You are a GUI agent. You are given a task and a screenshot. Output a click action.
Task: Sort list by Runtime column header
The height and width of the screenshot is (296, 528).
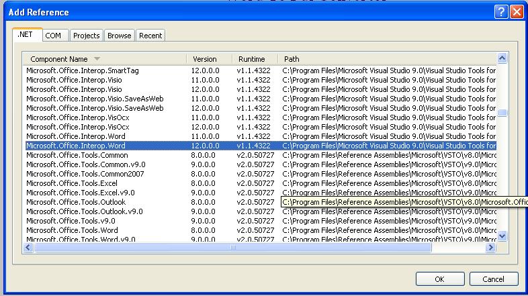pyautogui.click(x=255, y=59)
